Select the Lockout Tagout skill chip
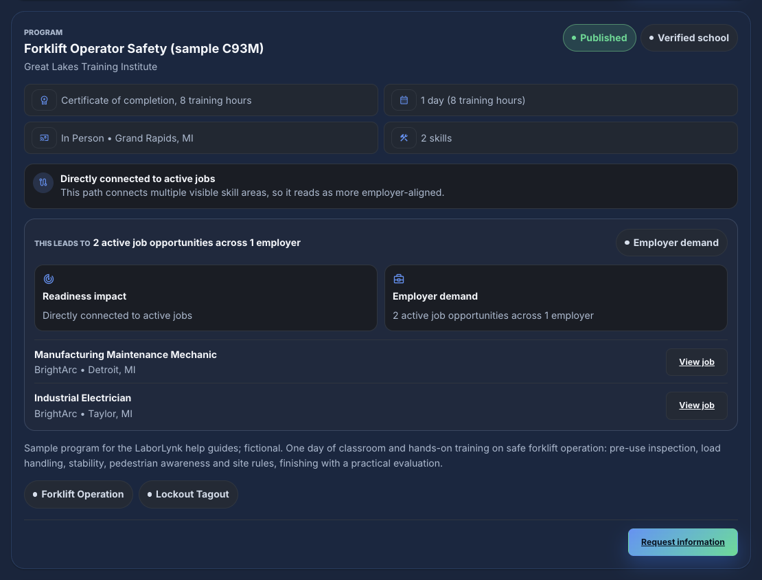This screenshot has height=580, width=762. 188,494
